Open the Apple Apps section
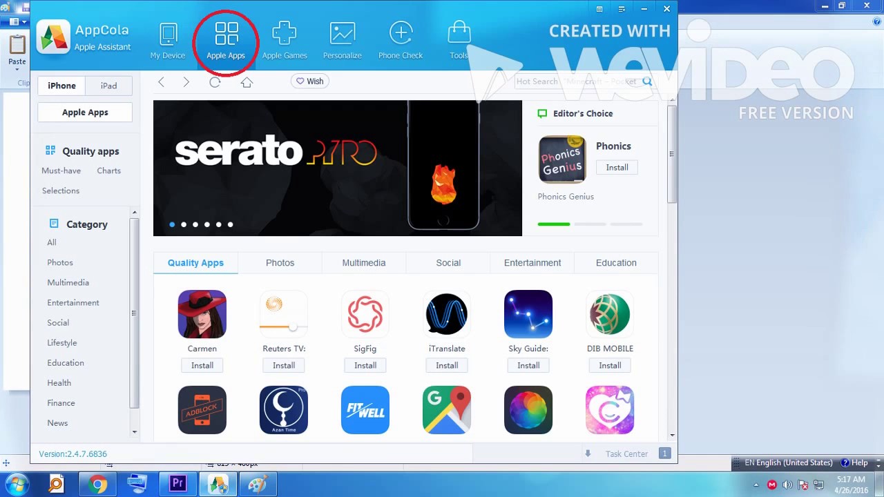Image resolution: width=884 pixels, height=497 pixels. [226, 41]
